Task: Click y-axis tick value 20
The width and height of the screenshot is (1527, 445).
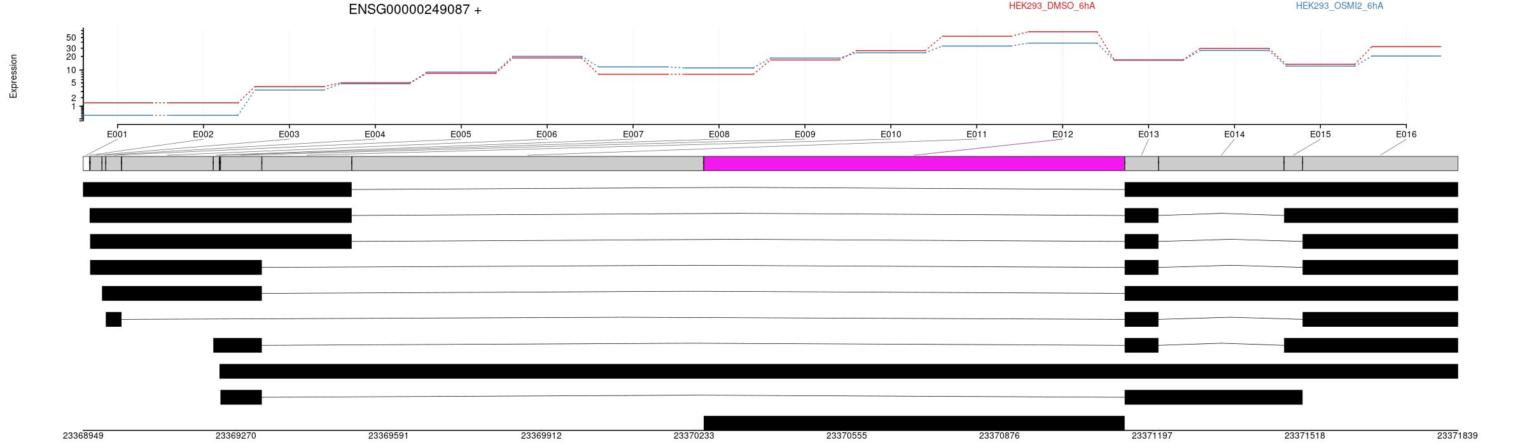Action: click(x=71, y=57)
